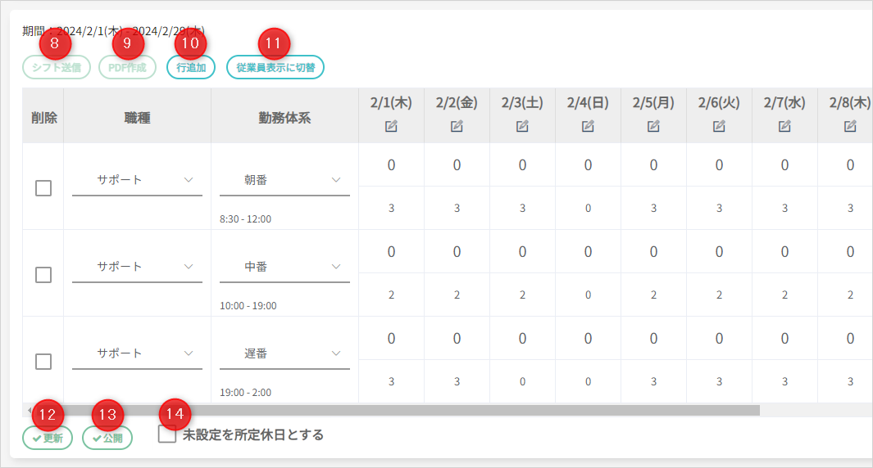Open the edit icon for 2/3(土)
Viewport: 873px width, 468px height.
coord(522,126)
